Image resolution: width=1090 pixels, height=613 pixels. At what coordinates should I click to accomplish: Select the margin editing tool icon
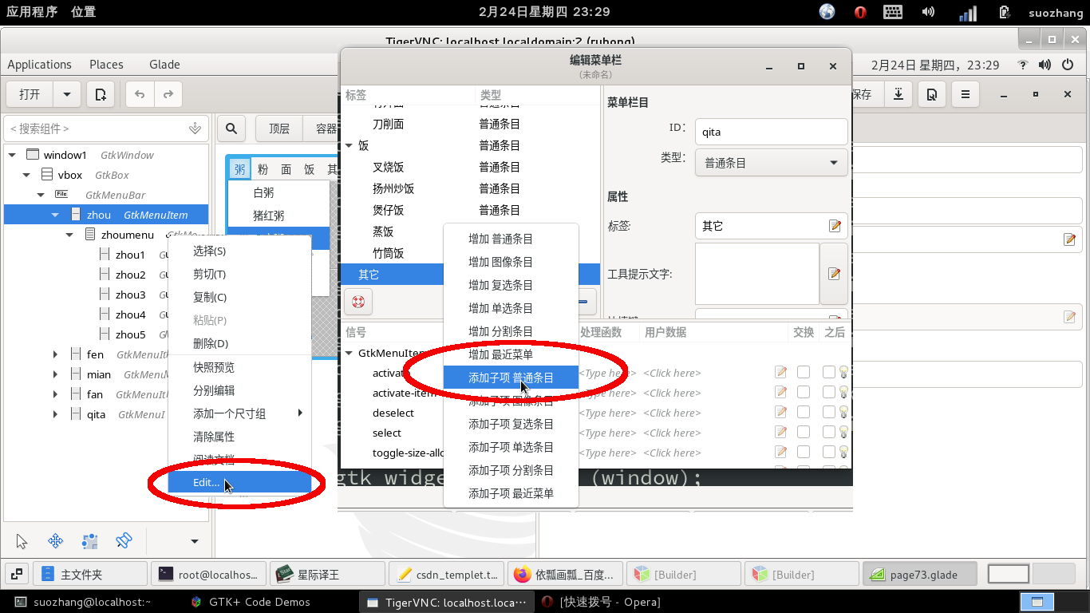(89, 540)
